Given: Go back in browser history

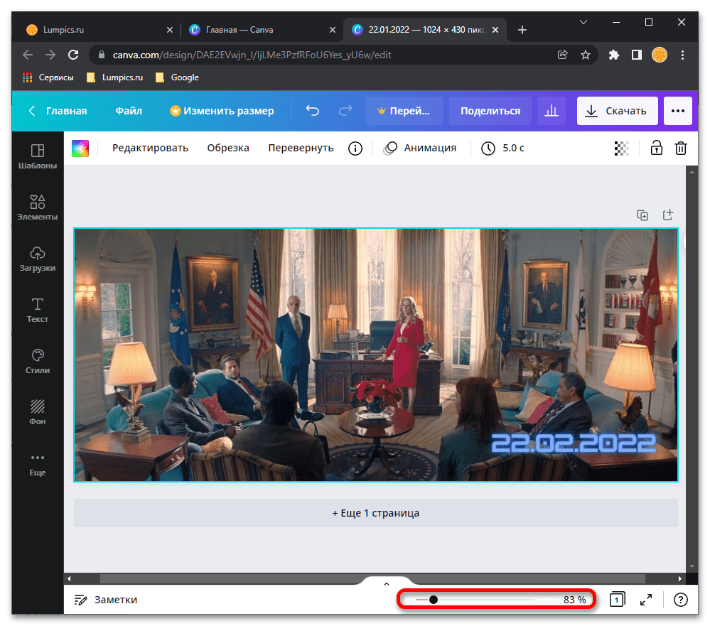Looking at the screenshot, I should (x=28, y=55).
